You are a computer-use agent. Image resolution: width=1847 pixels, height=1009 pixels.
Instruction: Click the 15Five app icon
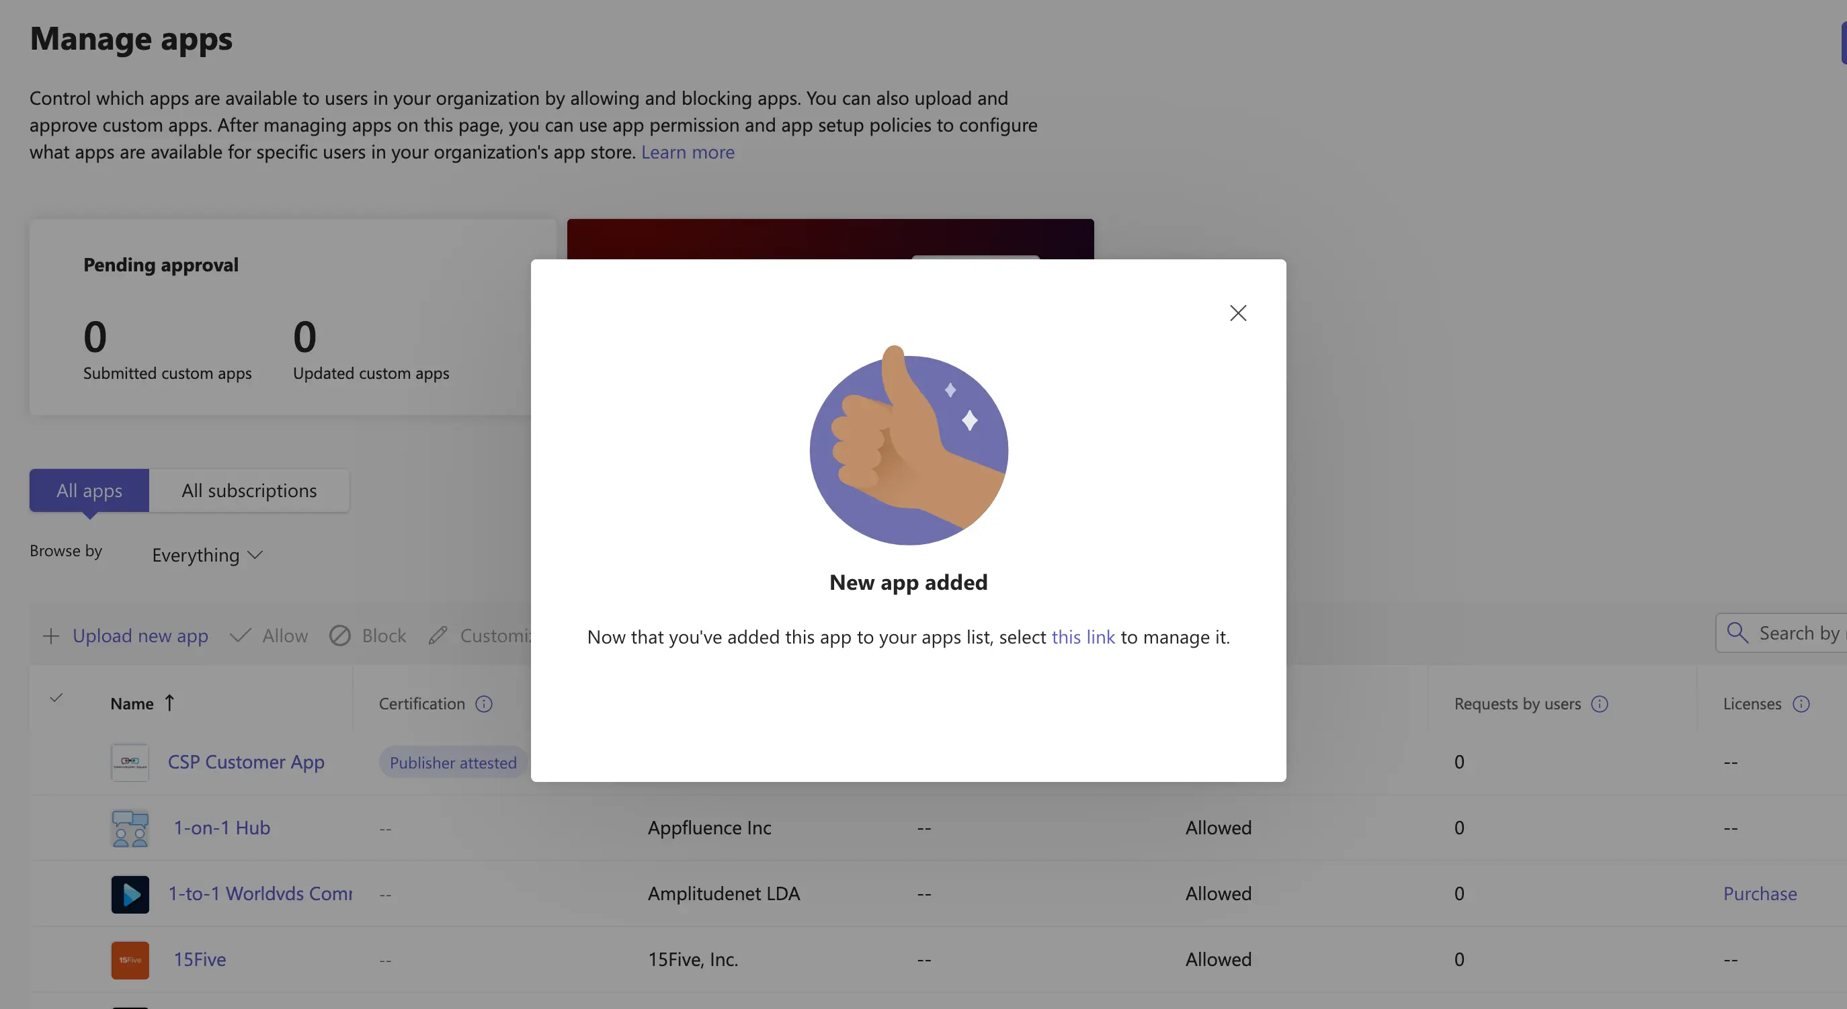point(130,959)
